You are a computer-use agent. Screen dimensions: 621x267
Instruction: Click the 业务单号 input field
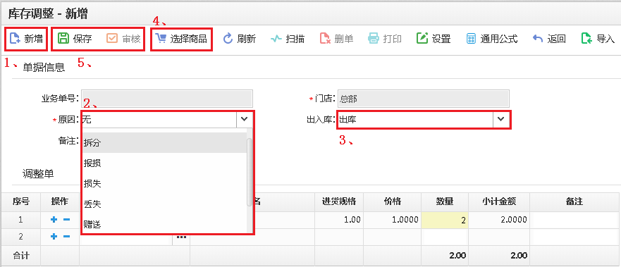pos(167,99)
